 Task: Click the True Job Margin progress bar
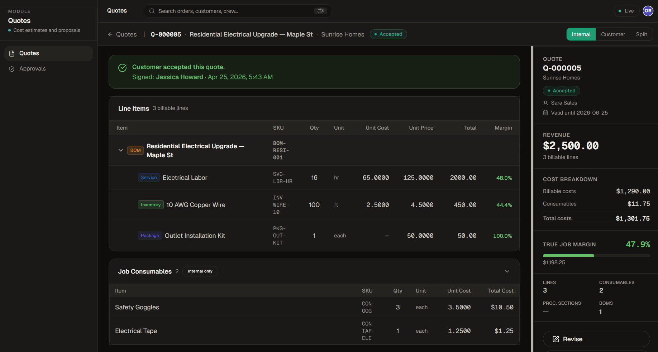596,256
